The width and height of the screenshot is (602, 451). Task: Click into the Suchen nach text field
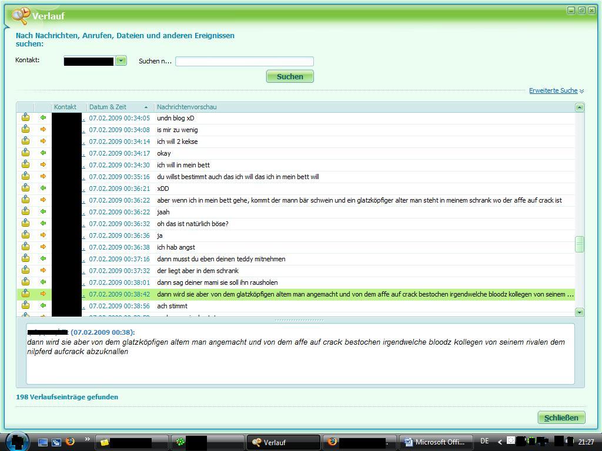coord(244,61)
